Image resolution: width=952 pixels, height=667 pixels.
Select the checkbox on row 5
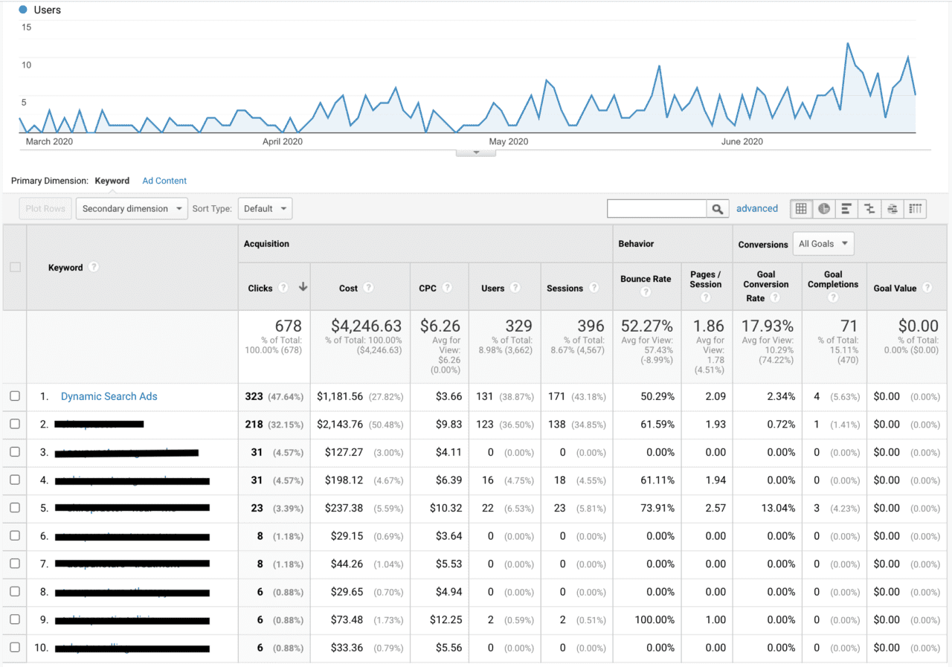[x=14, y=508]
